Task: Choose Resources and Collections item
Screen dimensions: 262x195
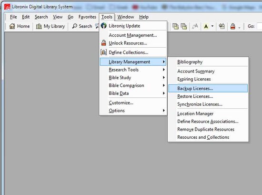Action: point(208,137)
